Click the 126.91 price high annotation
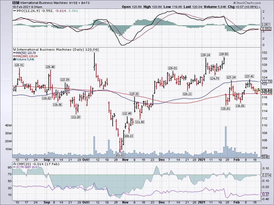Screen dimensions: 274x205 pos(19,65)
